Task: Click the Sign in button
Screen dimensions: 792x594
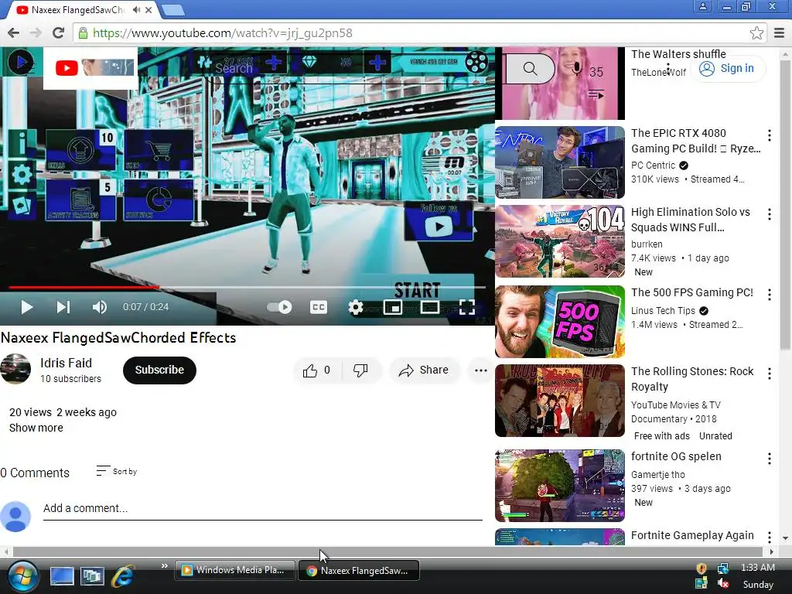Action: [x=729, y=68]
